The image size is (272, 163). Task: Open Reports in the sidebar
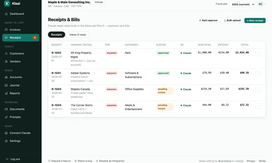point(21,93)
